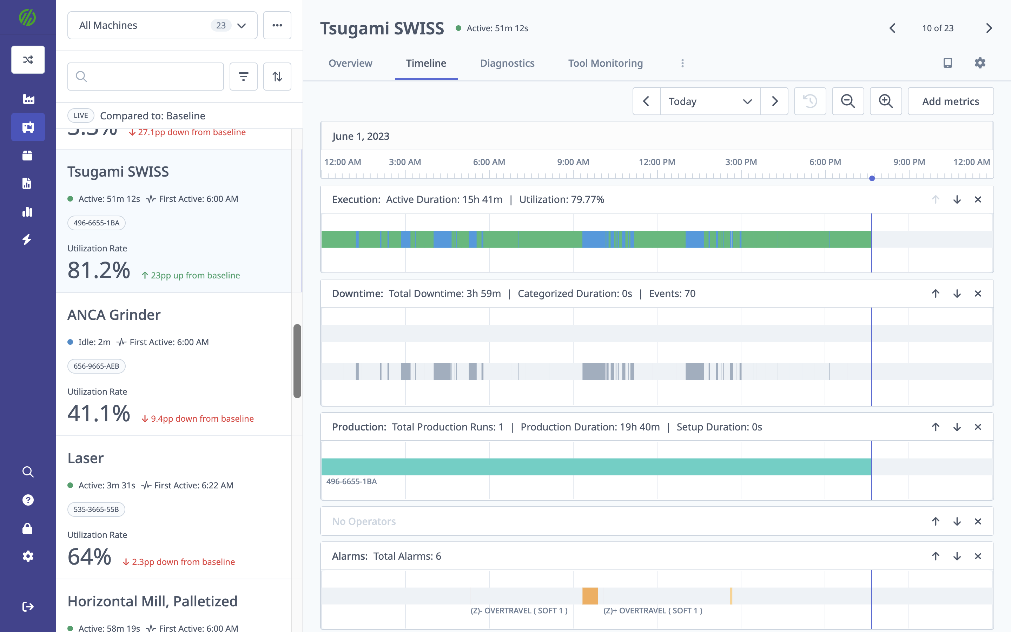Go to previous day in timeline
This screenshot has width=1011, height=632.
tap(646, 101)
